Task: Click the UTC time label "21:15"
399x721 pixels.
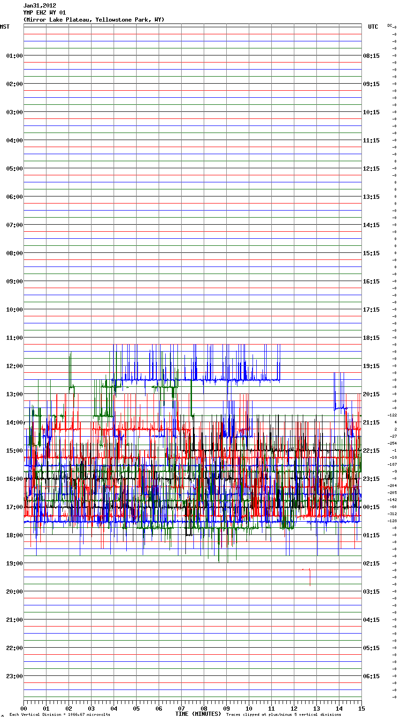Action: (x=371, y=423)
